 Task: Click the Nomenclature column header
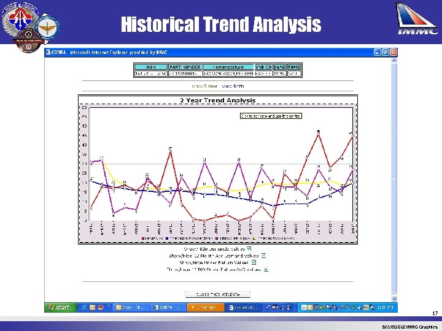click(228, 67)
